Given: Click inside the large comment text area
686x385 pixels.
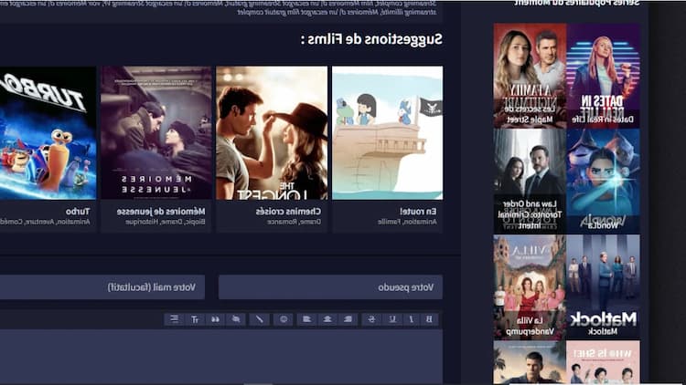Looking at the screenshot, I should click(221, 356).
